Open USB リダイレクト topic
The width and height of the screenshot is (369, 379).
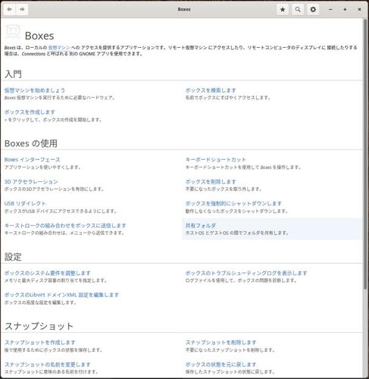point(25,203)
